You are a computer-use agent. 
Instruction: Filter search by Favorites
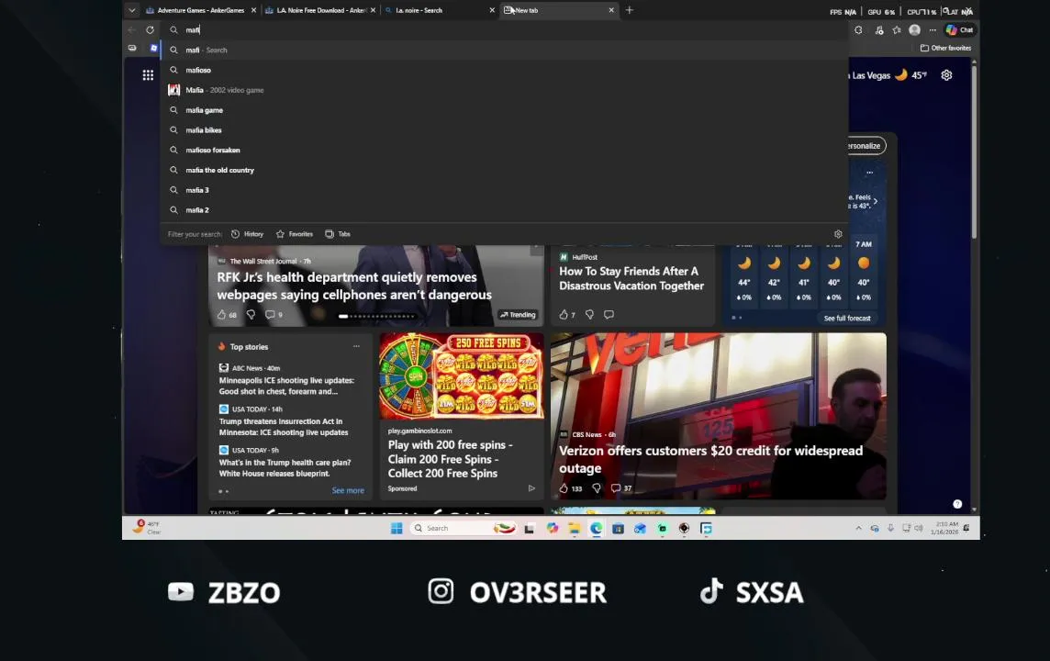pos(295,234)
